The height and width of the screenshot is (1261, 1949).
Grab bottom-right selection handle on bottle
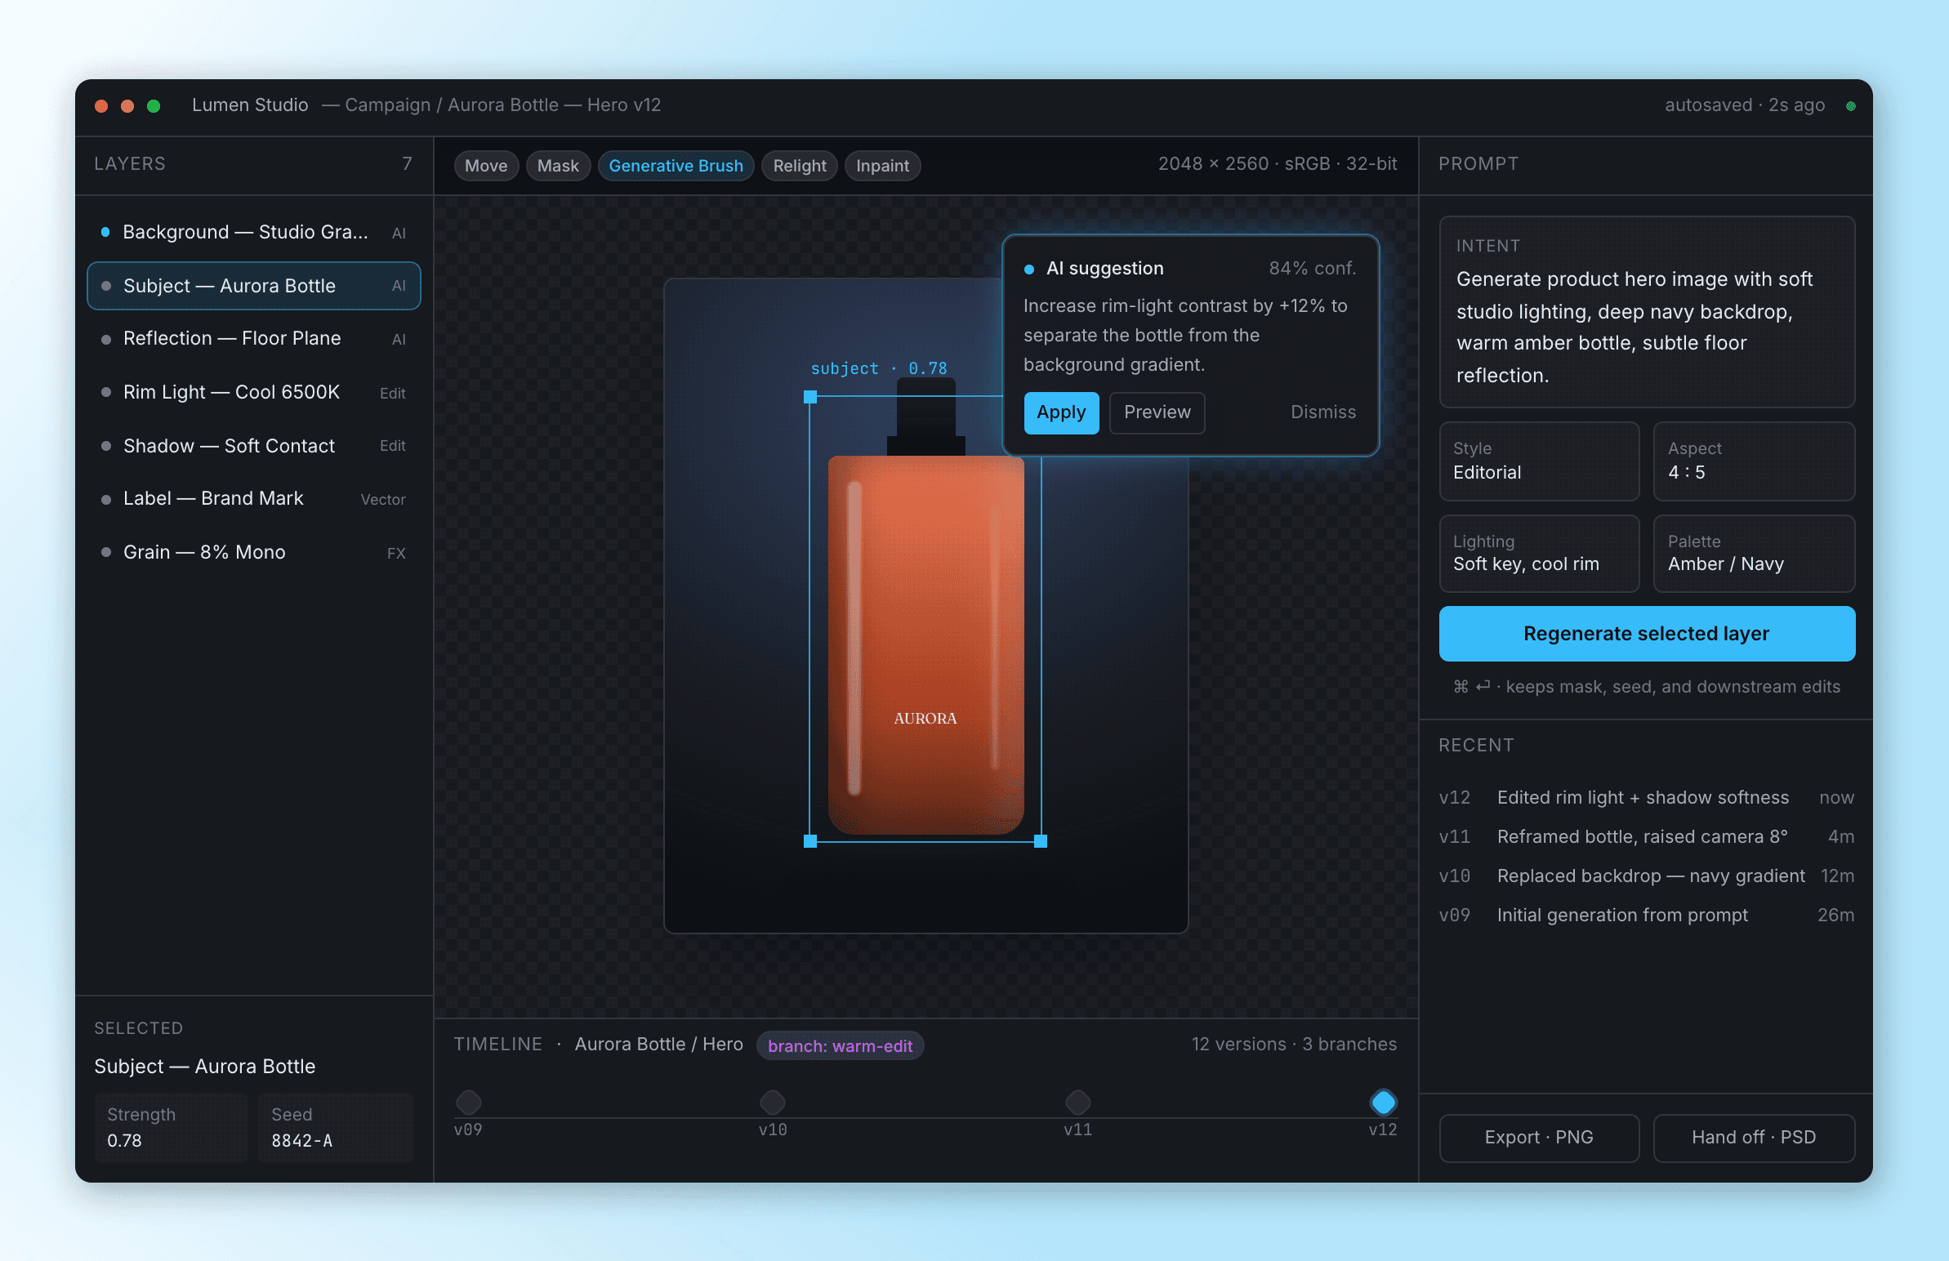point(1041,841)
